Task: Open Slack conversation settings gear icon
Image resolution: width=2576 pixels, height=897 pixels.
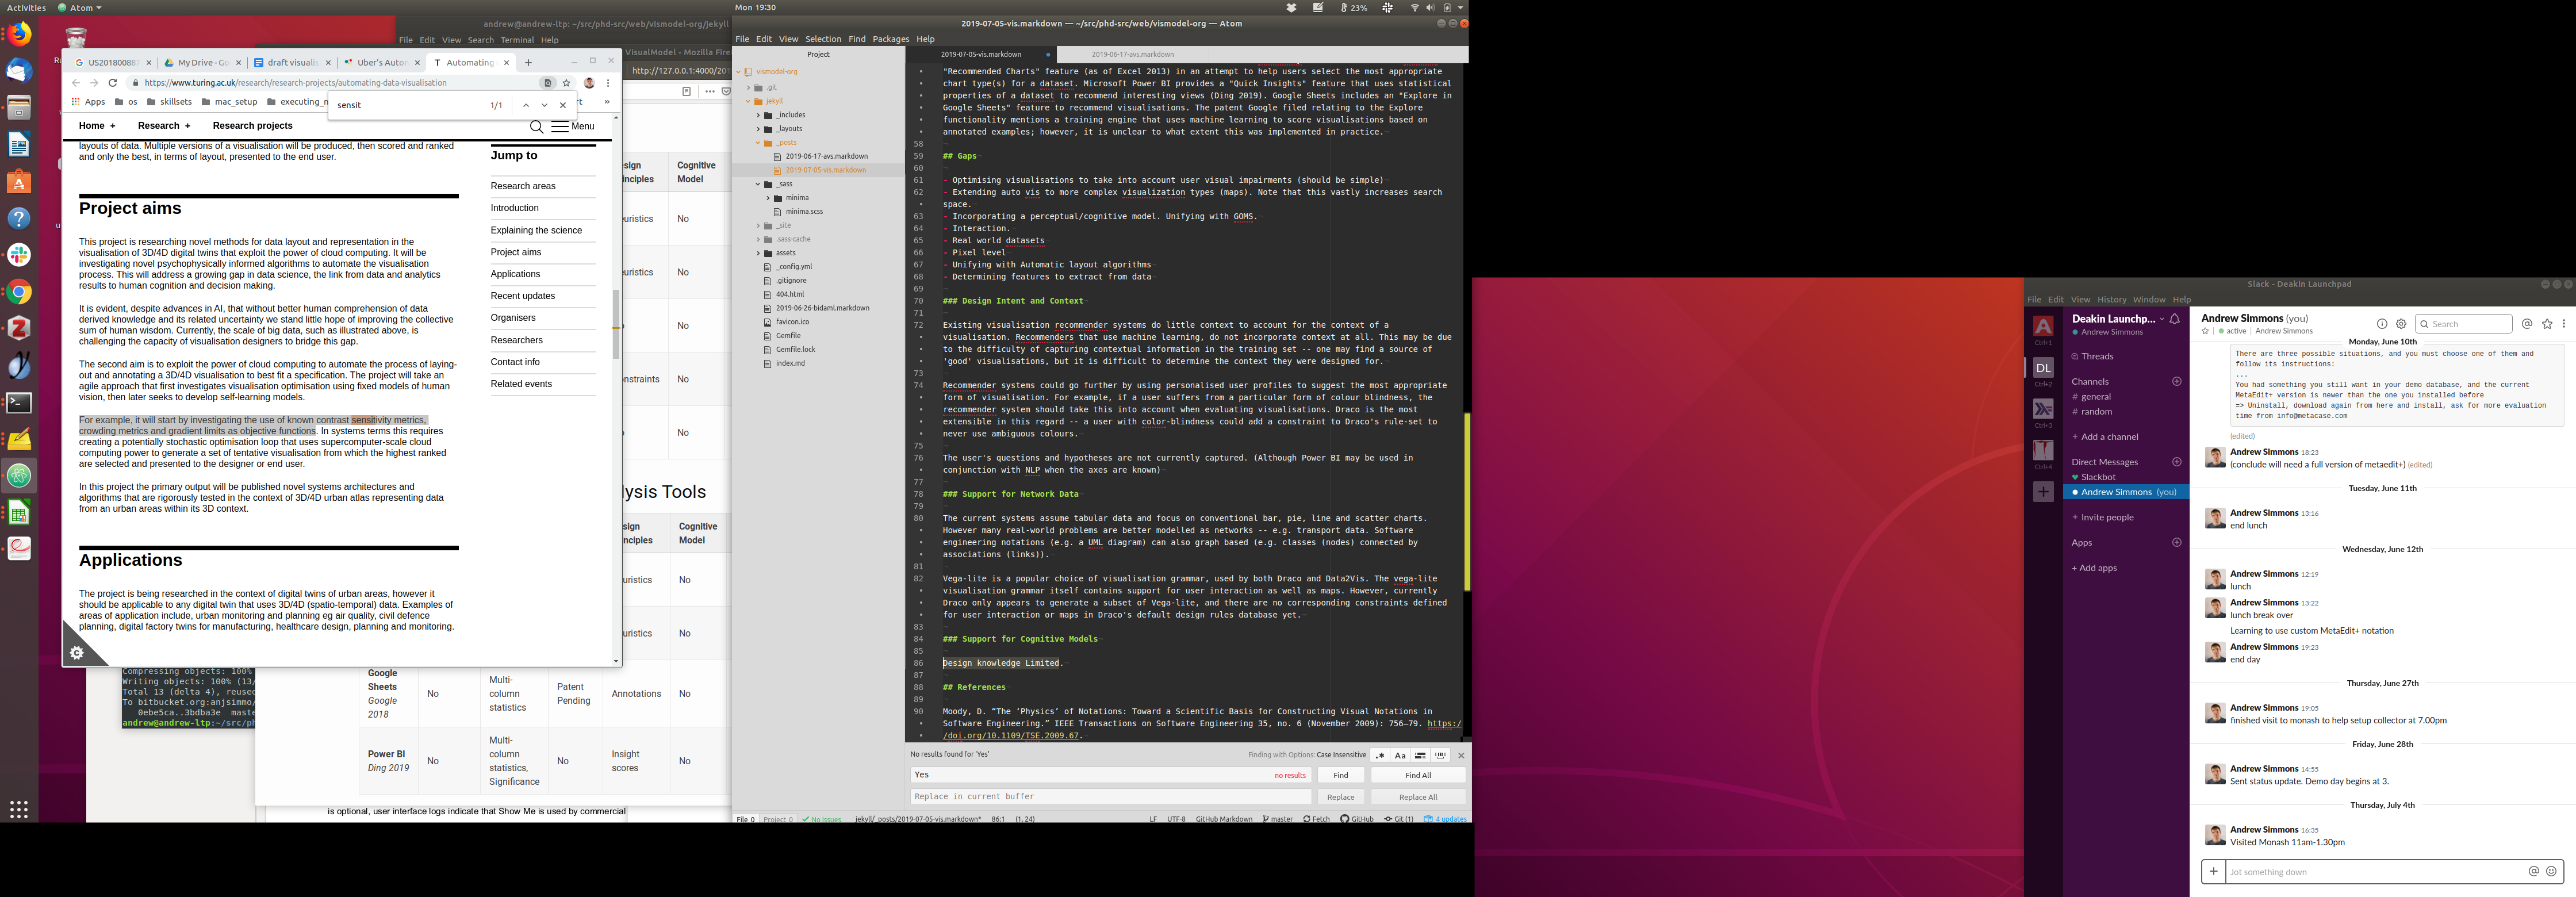Action: point(2401,324)
